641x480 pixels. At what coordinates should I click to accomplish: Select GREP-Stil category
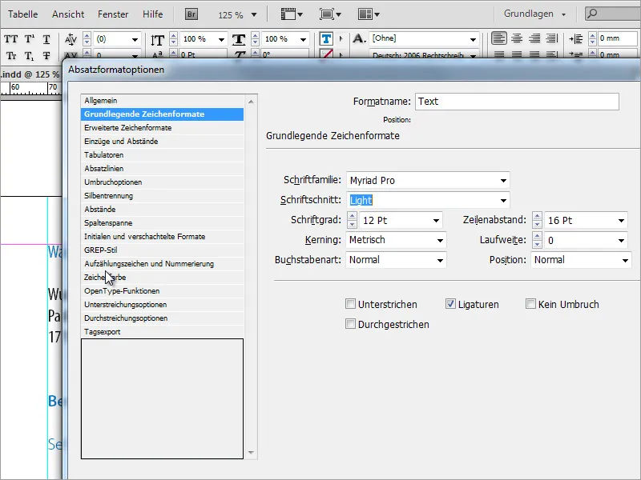click(x=163, y=250)
